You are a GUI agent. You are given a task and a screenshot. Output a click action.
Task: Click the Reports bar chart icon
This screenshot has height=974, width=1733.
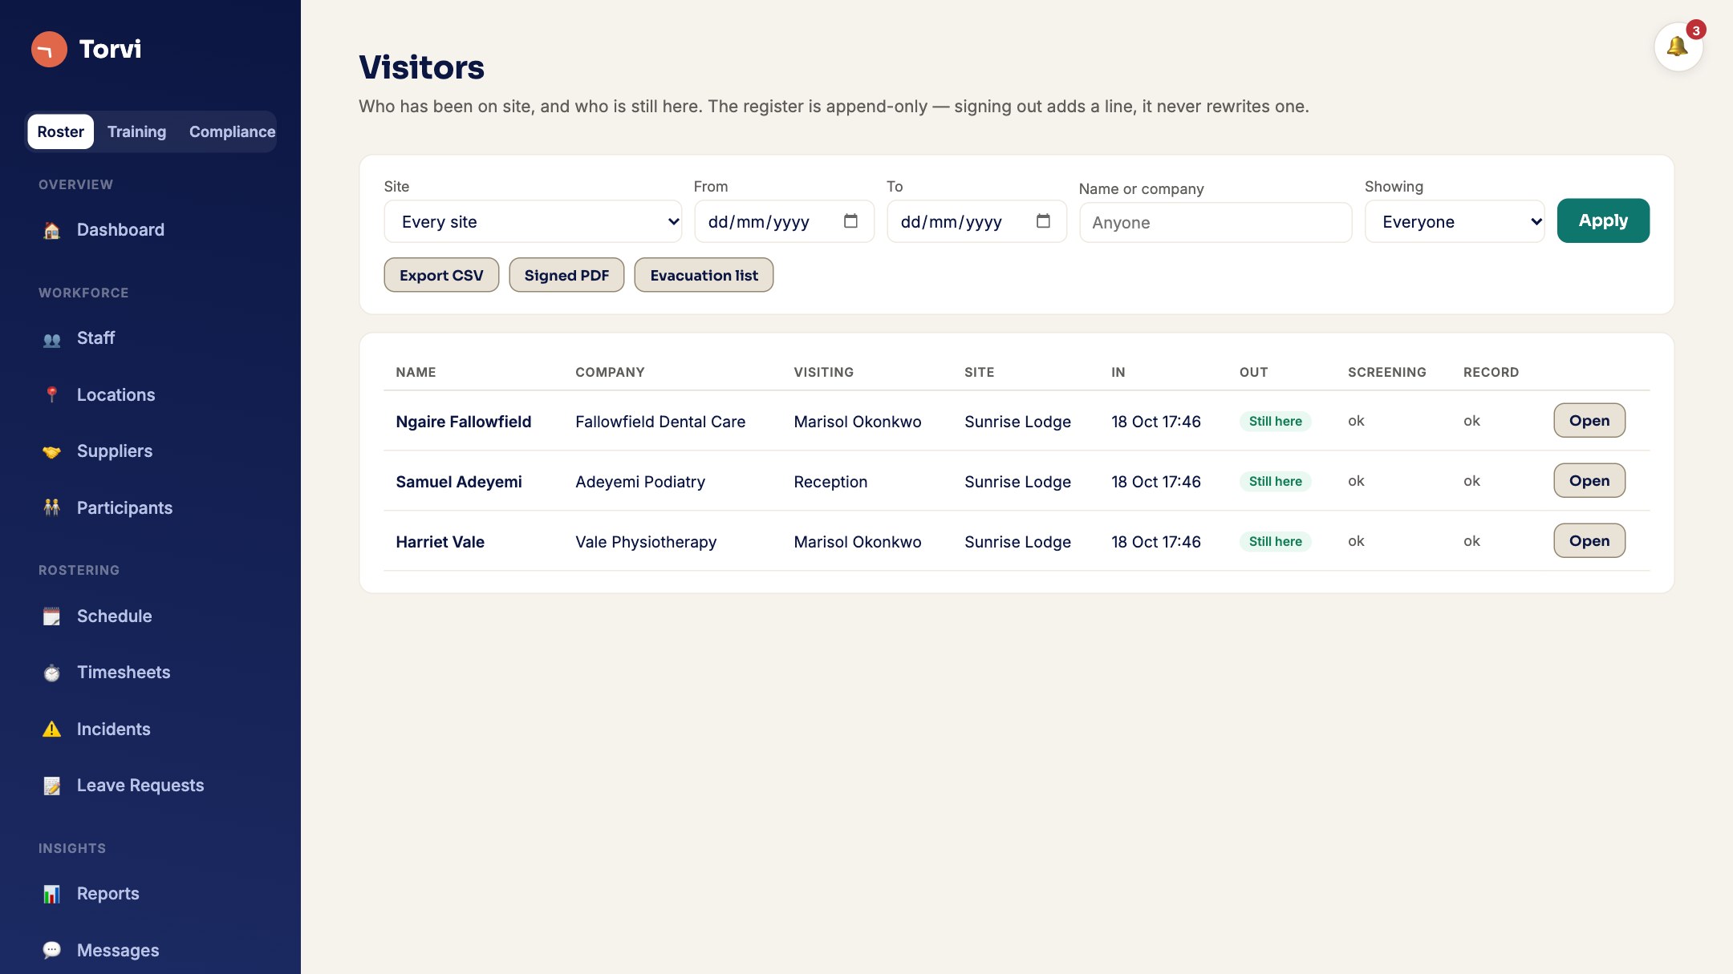[52, 894]
